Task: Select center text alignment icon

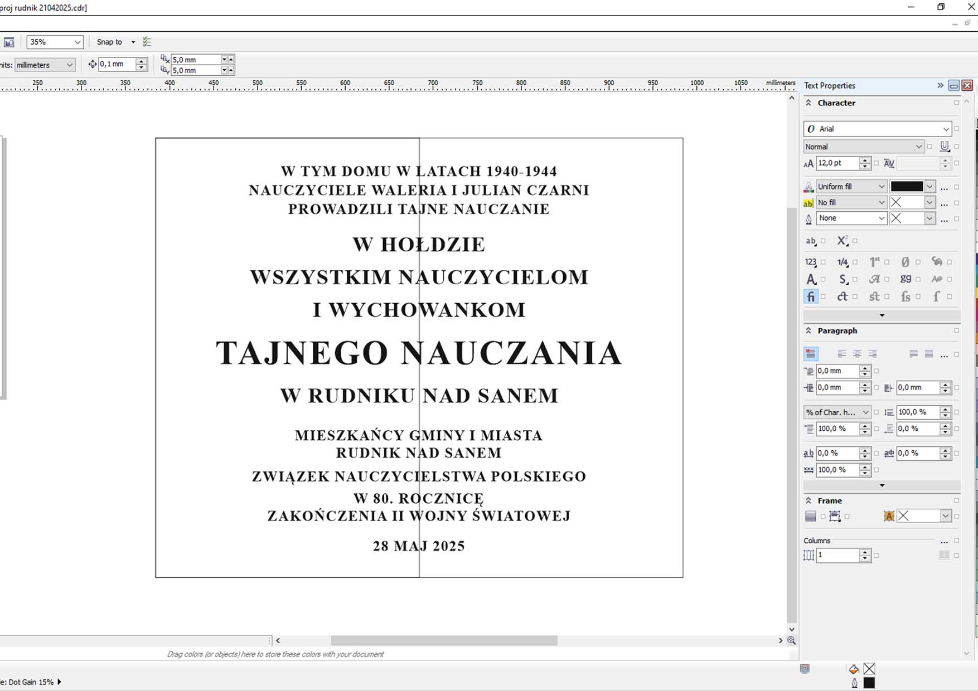Action: pyautogui.click(x=857, y=354)
